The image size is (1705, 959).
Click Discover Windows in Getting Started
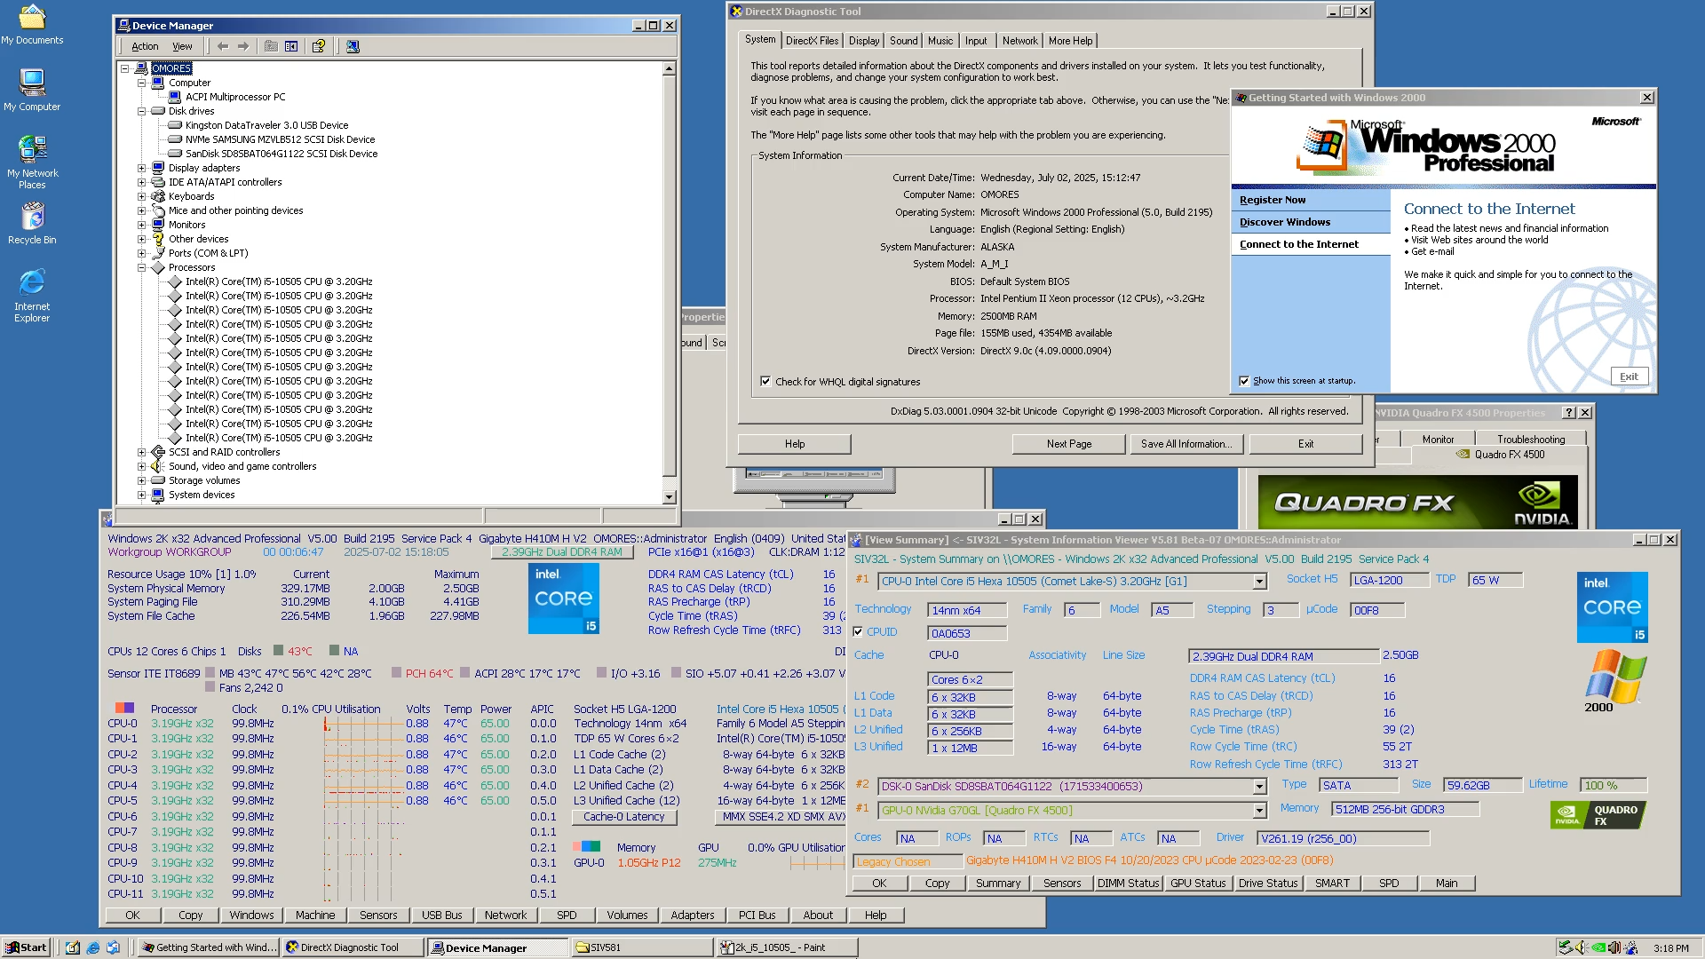[1285, 222]
